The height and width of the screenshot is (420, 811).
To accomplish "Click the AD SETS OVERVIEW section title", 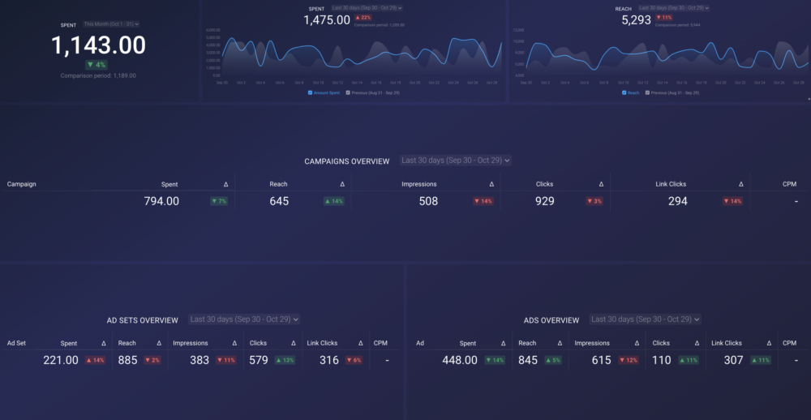I will click(142, 320).
